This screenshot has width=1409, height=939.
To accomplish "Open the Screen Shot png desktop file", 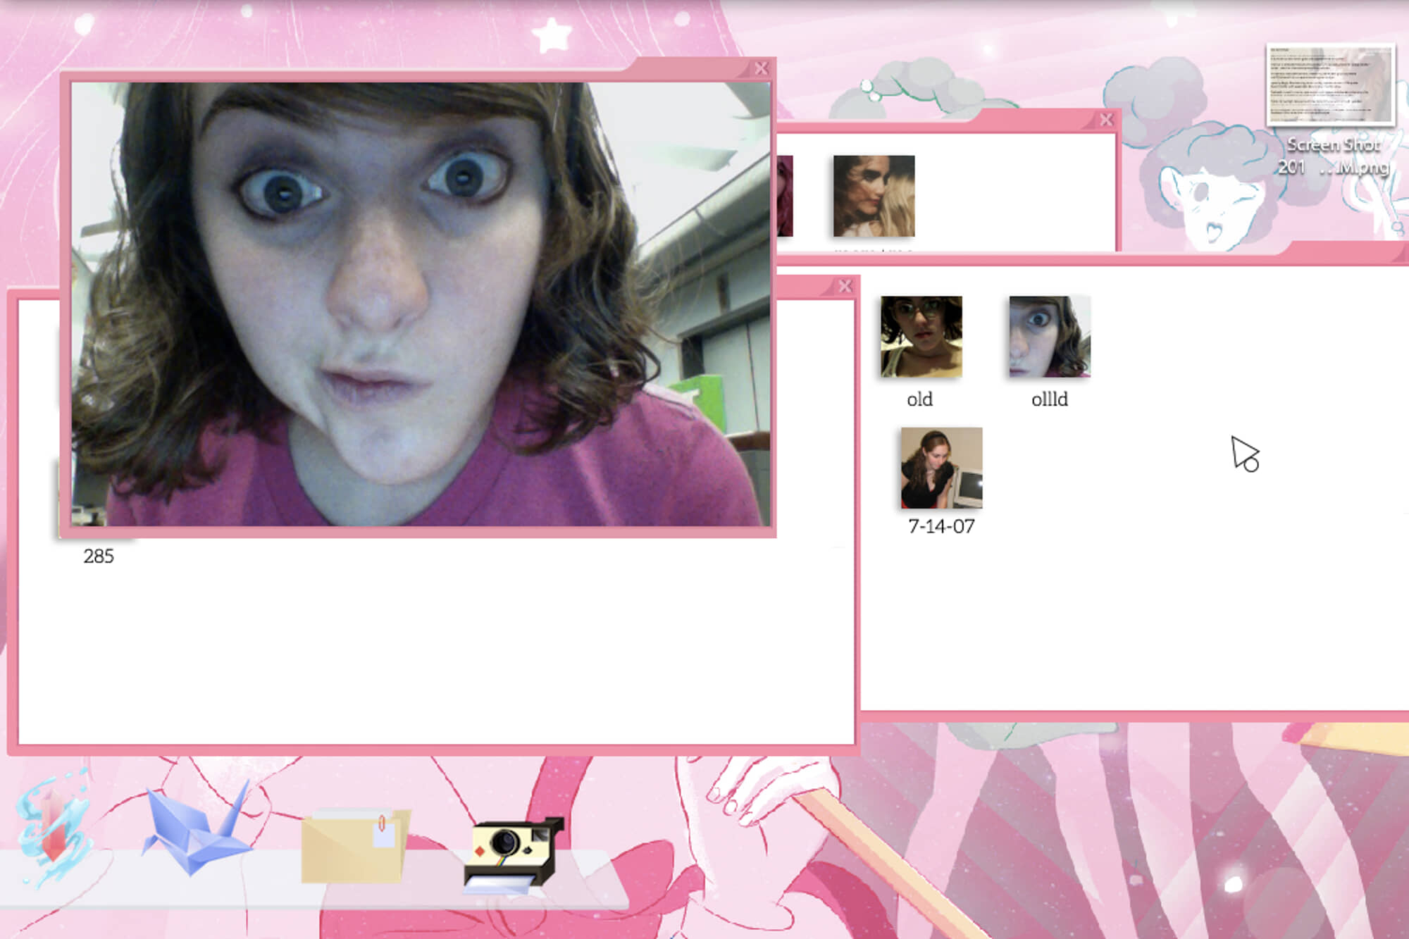I will click(x=1330, y=85).
